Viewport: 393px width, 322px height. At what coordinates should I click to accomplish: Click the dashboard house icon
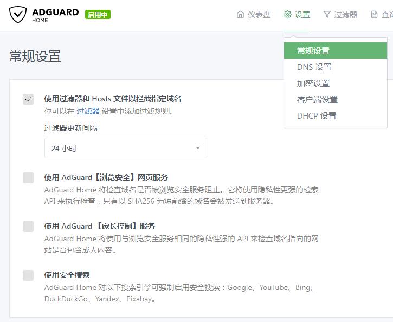pyautogui.click(x=240, y=15)
